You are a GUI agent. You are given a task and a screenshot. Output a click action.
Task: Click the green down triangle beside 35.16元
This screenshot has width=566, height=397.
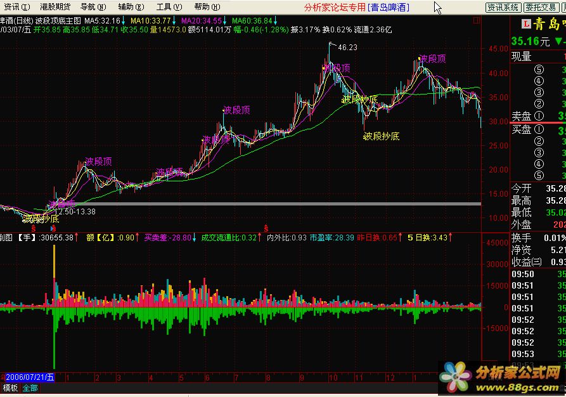click(x=559, y=42)
